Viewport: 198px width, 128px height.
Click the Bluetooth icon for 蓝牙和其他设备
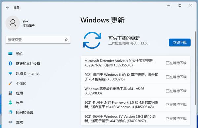pos(10,63)
